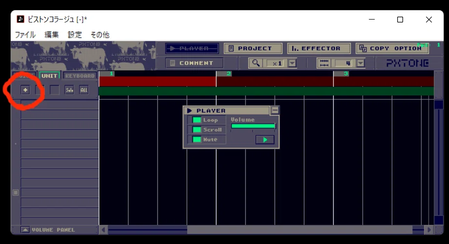Close the ピストンコラージュ window
Screen dimensions: 449x244
428,20
